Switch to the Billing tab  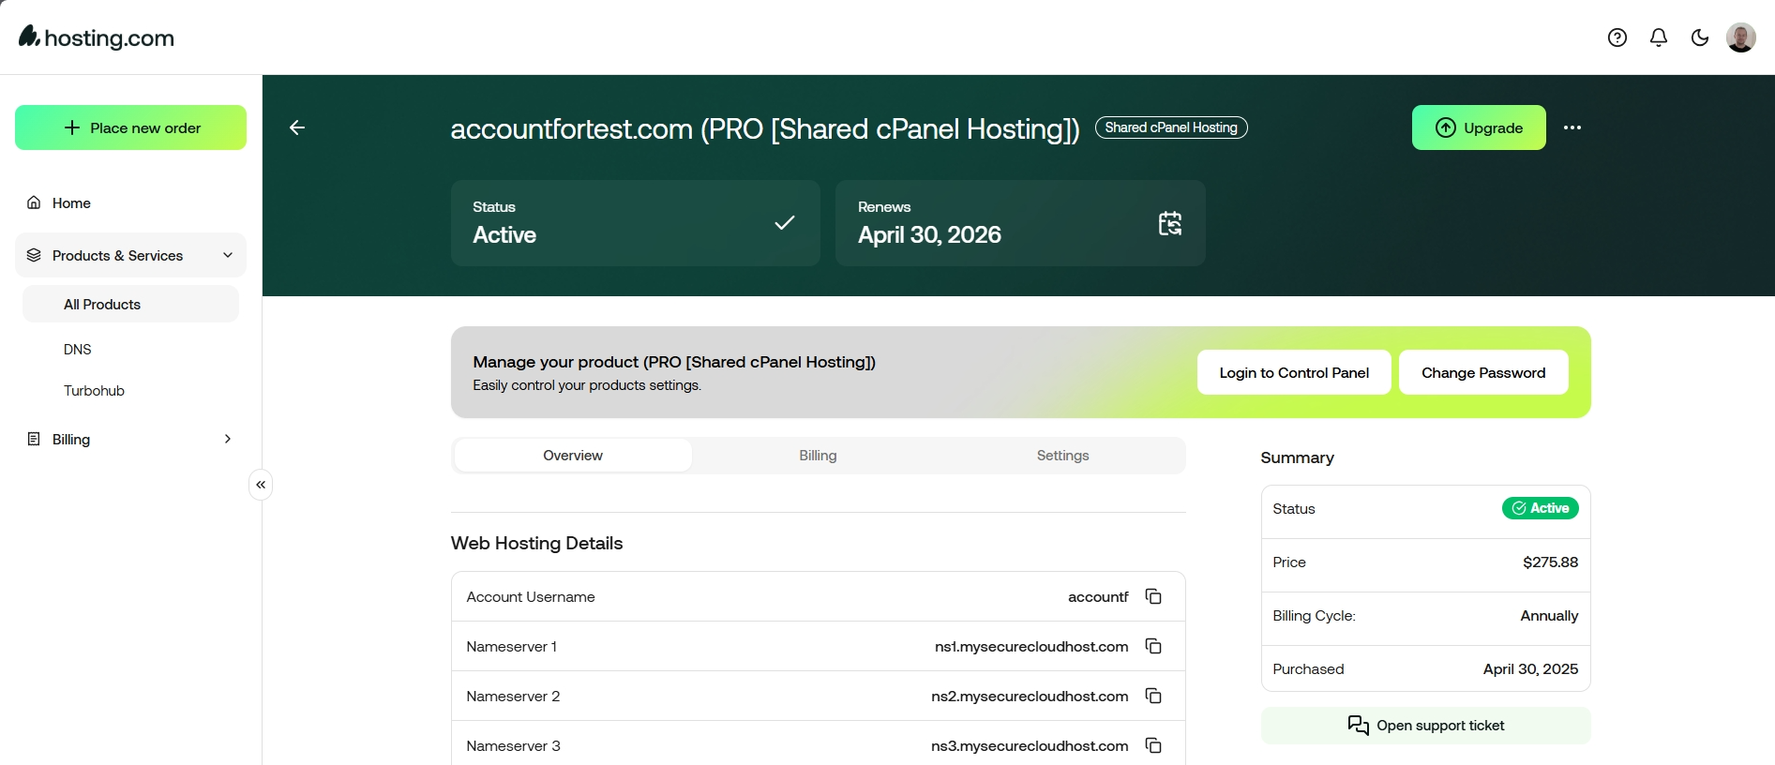(x=818, y=455)
